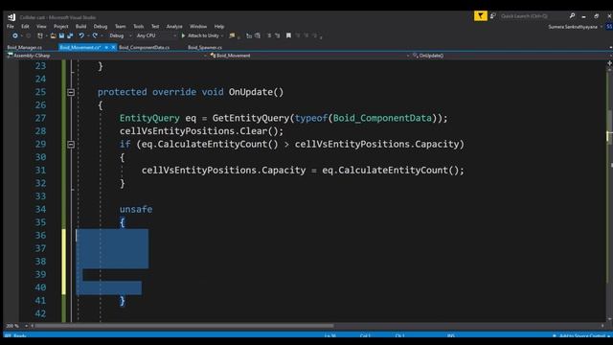The width and height of the screenshot is (613, 345).
Task: Save the current file with the Save icon
Action: pyautogui.click(x=61, y=35)
